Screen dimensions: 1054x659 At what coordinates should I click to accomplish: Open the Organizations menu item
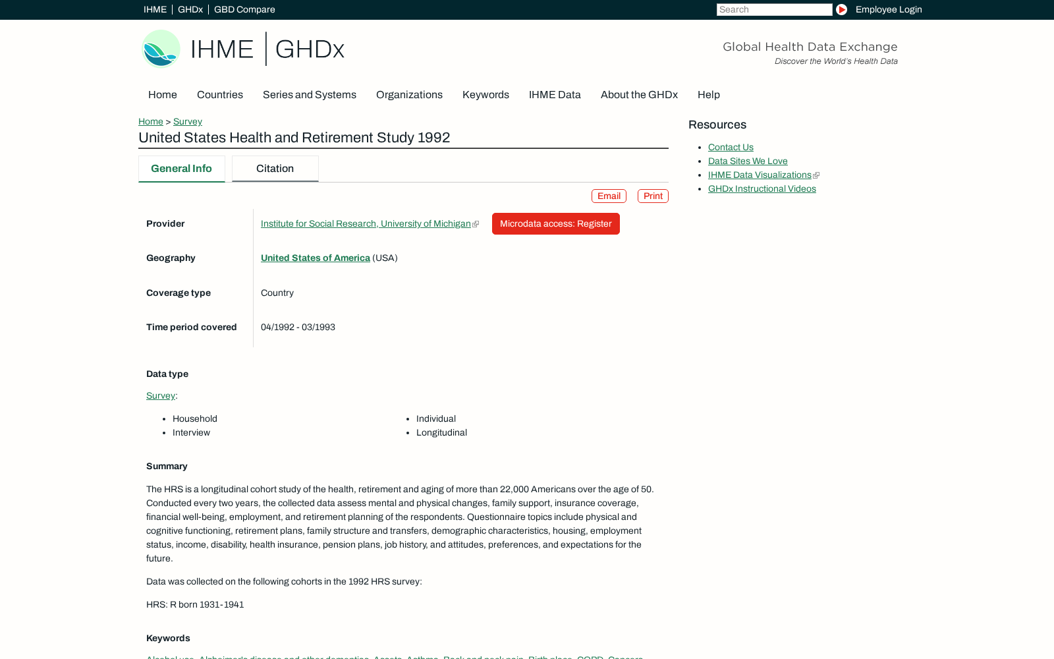click(x=409, y=95)
